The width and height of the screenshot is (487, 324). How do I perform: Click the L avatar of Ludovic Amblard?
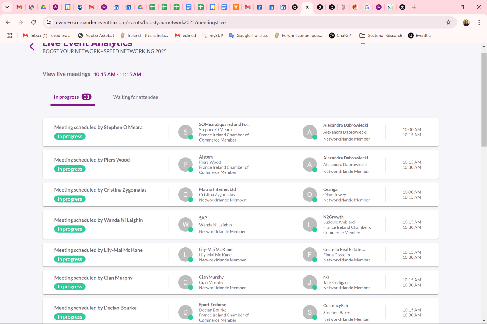coord(310,225)
